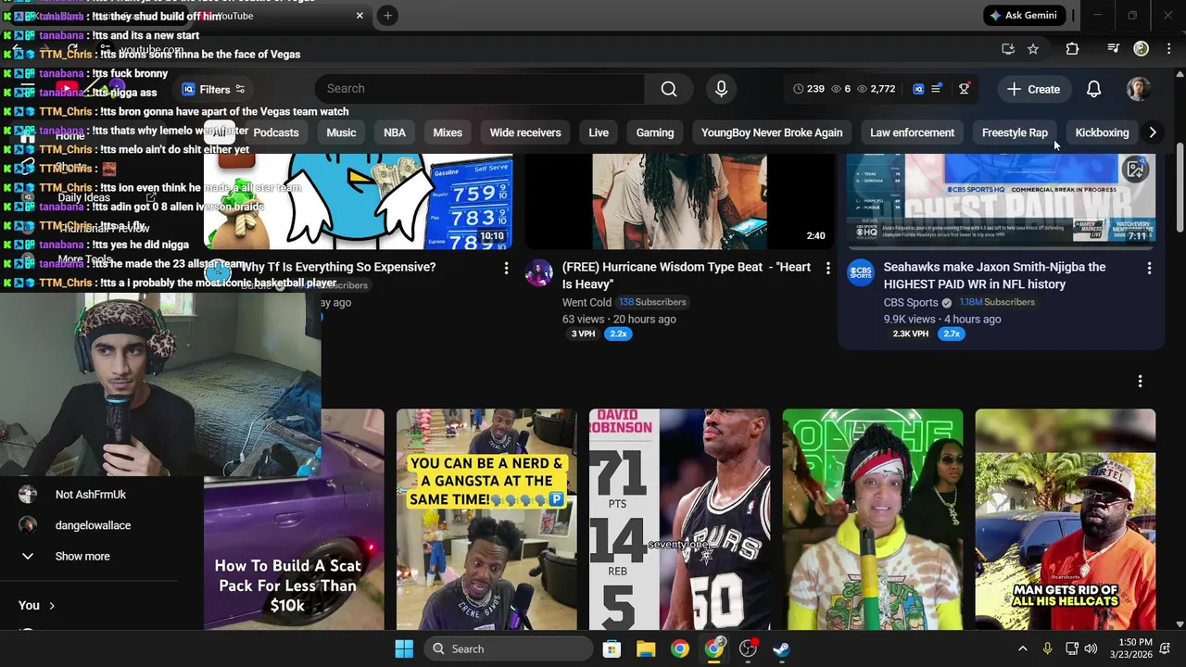The height and width of the screenshot is (667, 1186).
Task: Click the YouTube search input field
Action: tap(480, 89)
